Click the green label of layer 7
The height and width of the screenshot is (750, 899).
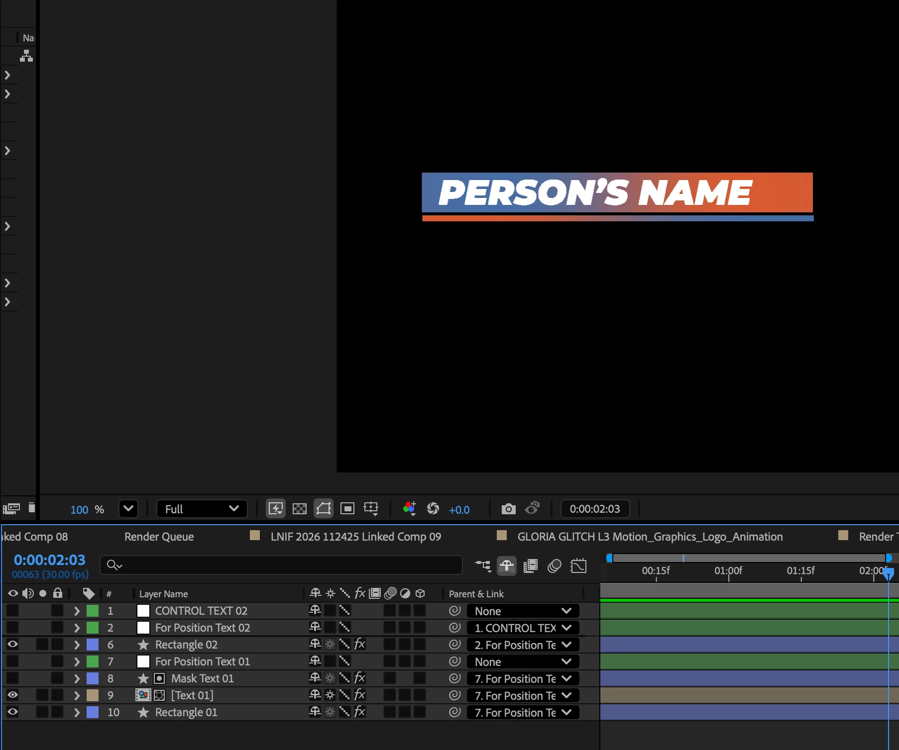click(93, 661)
